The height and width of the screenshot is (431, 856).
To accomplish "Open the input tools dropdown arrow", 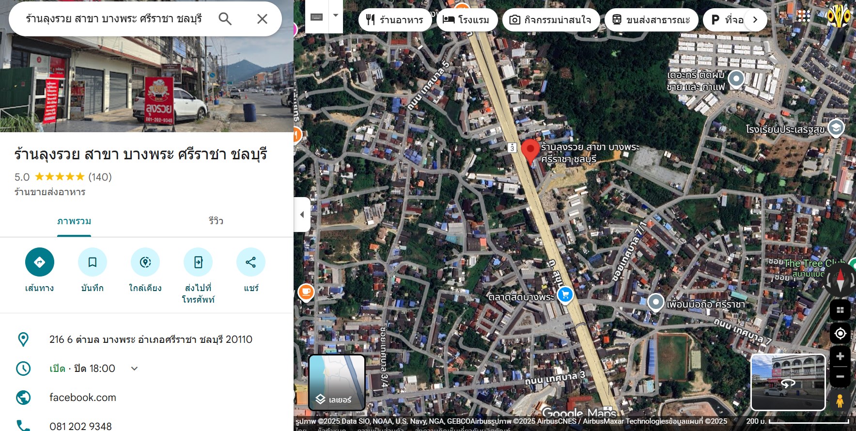I will 336,15.
